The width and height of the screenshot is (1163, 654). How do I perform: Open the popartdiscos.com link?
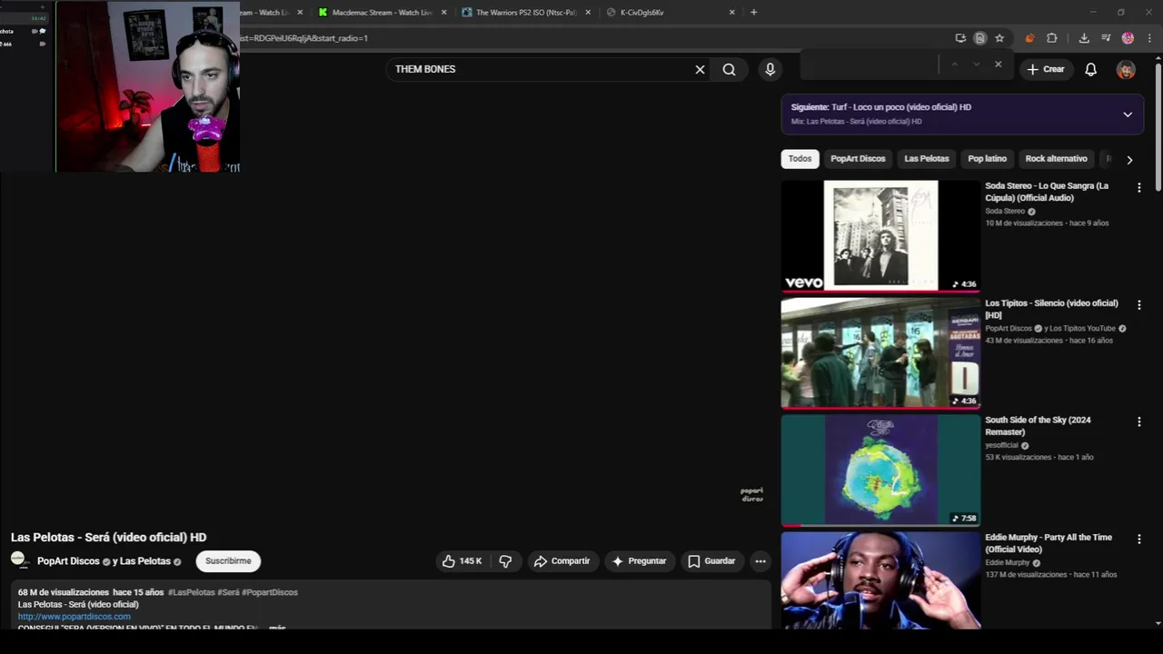74,617
